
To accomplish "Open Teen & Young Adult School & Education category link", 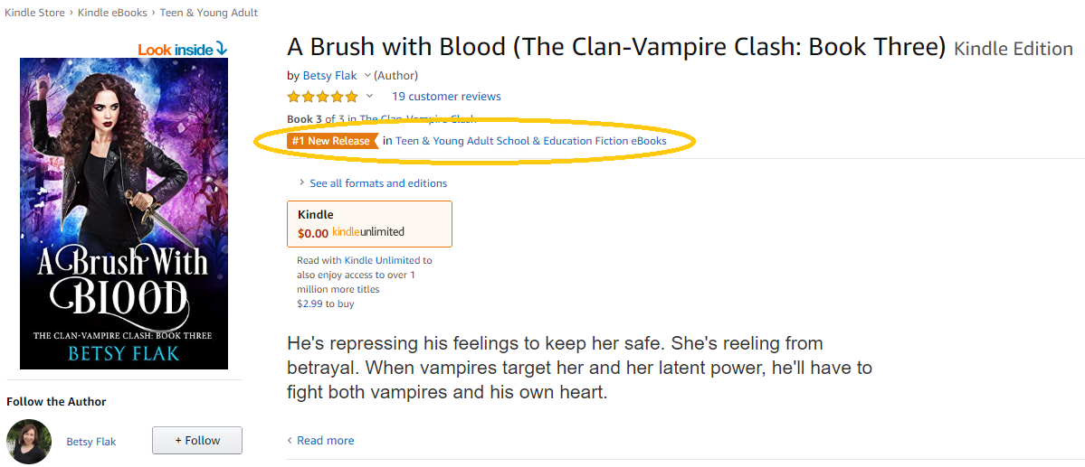I will pyautogui.click(x=530, y=141).
